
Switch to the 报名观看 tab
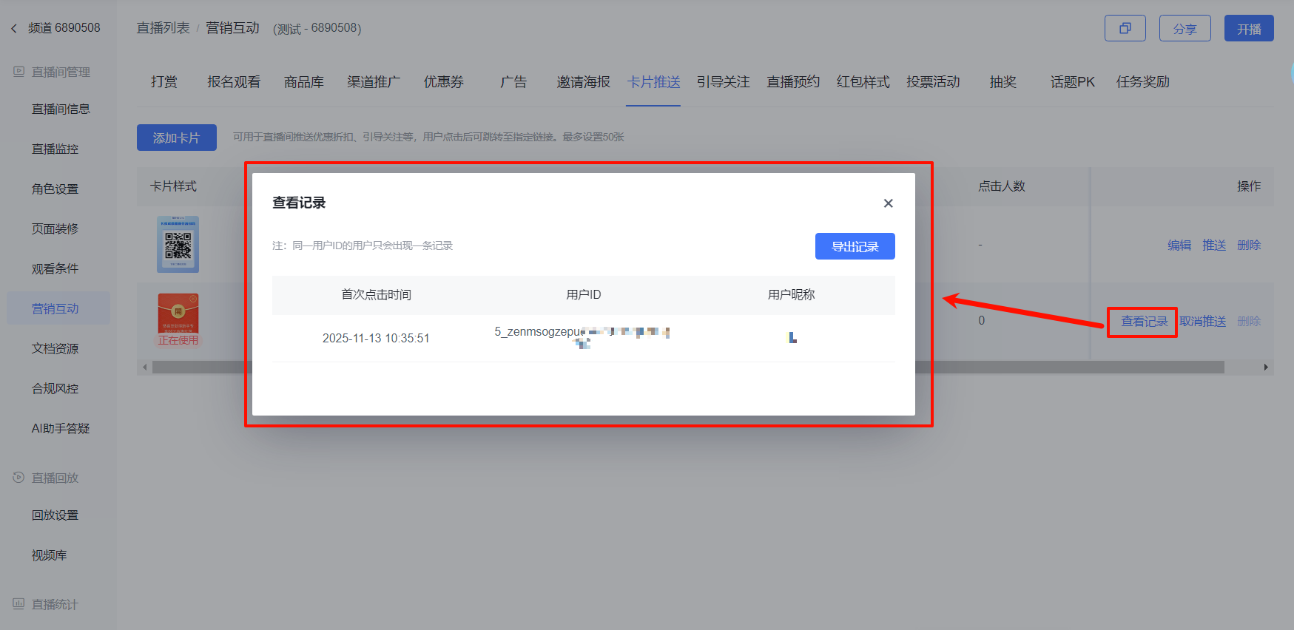234,82
